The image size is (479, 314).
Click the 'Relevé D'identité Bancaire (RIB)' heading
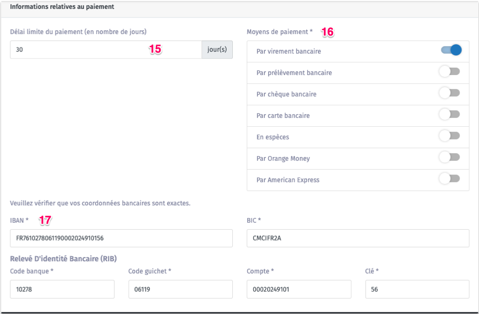click(63, 258)
